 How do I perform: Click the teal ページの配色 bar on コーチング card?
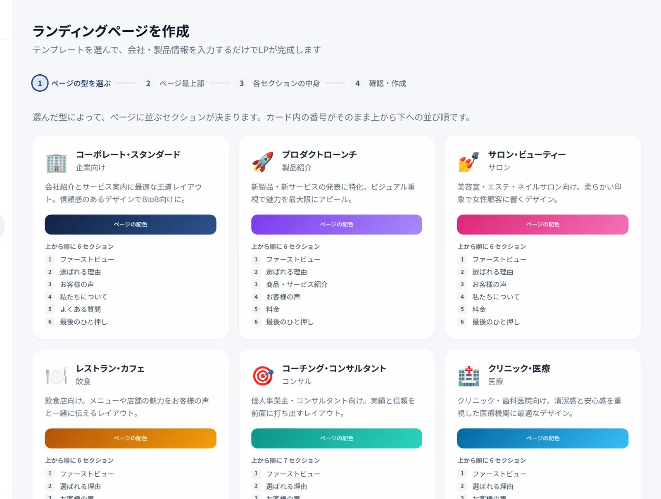337,438
